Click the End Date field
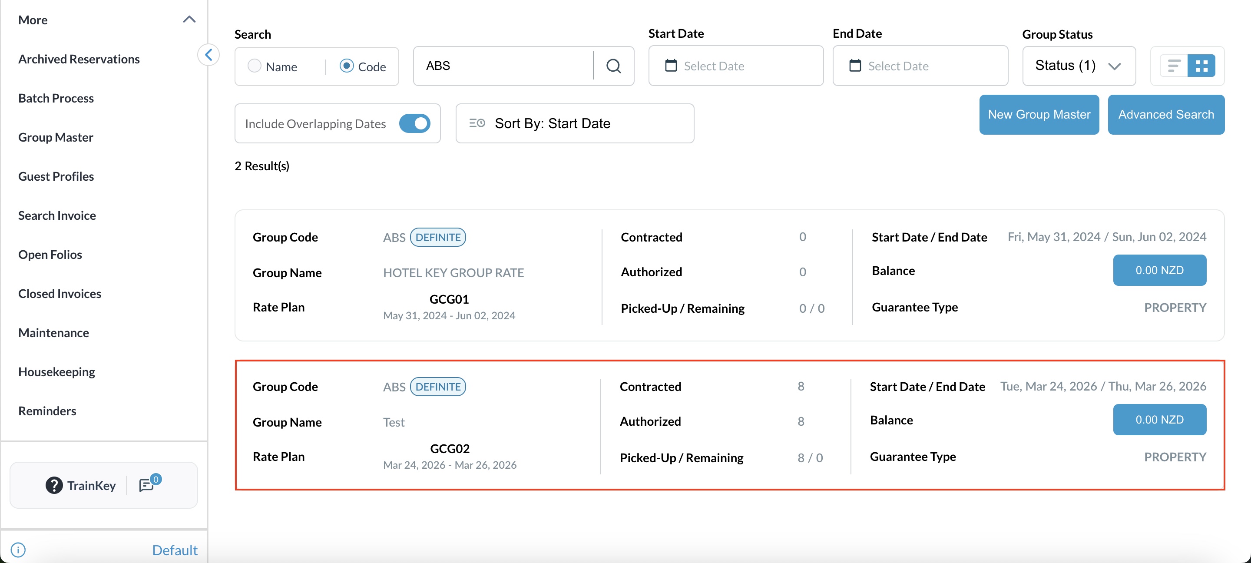Viewport: 1251px width, 563px height. click(x=920, y=66)
